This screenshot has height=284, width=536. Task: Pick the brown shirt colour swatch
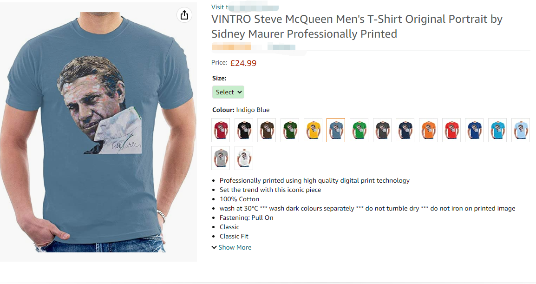[x=267, y=130]
